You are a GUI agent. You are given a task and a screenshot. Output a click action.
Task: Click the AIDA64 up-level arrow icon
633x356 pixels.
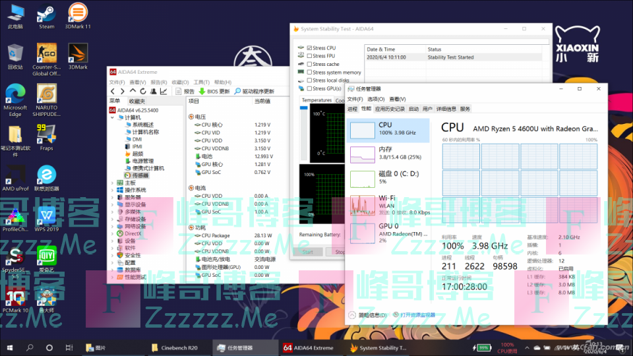tap(133, 91)
